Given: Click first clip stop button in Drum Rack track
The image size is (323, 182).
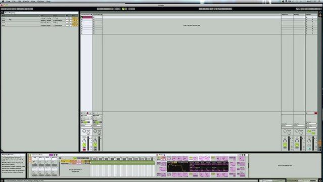Looking at the screenshot, I should click(x=94, y=17).
